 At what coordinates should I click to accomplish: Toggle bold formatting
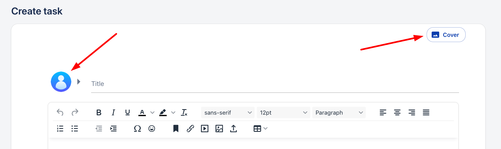click(x=99, y=112)
